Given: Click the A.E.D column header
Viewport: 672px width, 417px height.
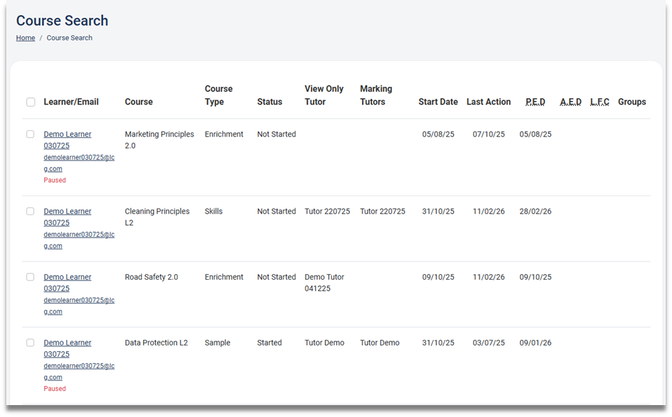Looking at the screenshot, I should [x=570, y=102].
